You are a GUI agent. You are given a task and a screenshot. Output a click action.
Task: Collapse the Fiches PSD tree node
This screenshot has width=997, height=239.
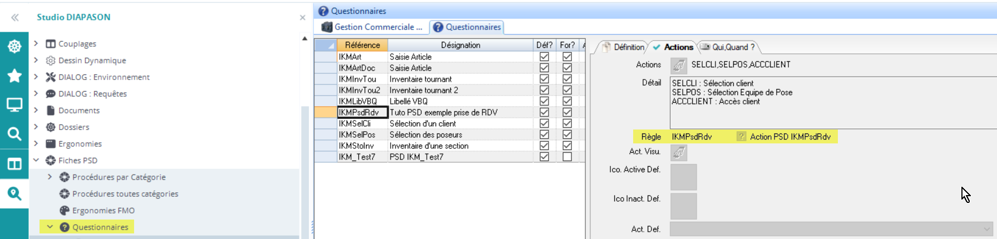36,160
